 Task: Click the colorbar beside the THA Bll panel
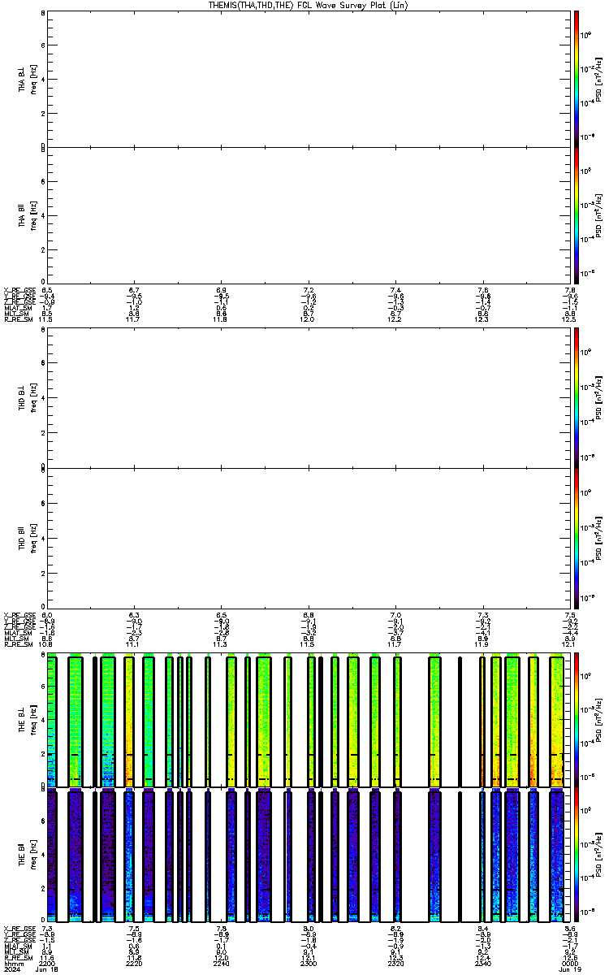tap(576, 214)
